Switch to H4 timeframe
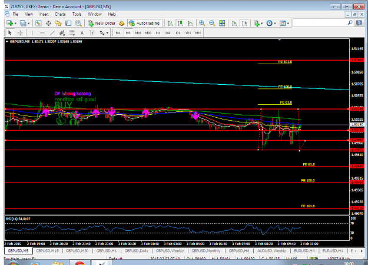 coord(168,33)
